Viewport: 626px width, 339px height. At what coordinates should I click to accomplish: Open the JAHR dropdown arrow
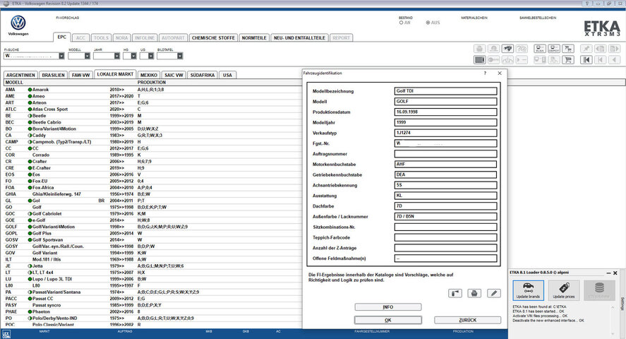[x=116, y=56]
